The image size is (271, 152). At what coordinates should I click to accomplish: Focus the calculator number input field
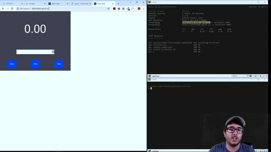click(x=35, y=52)
